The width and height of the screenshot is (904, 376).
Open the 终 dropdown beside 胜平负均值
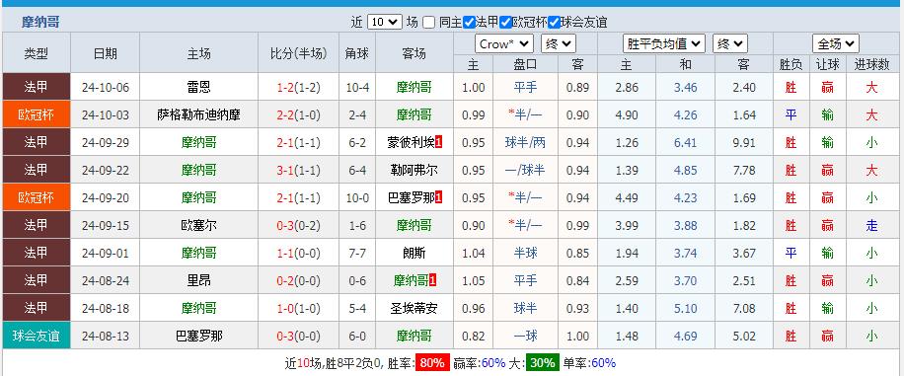(730, 43)
